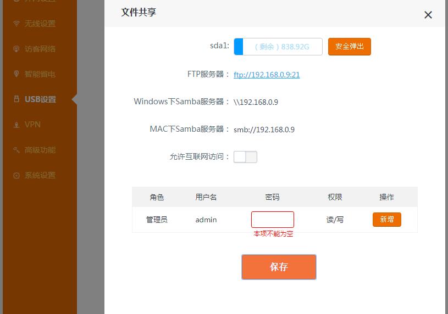Click the 安全弹出 safe eject button
This screenshot has width=448, height=314.
point(350,47)
